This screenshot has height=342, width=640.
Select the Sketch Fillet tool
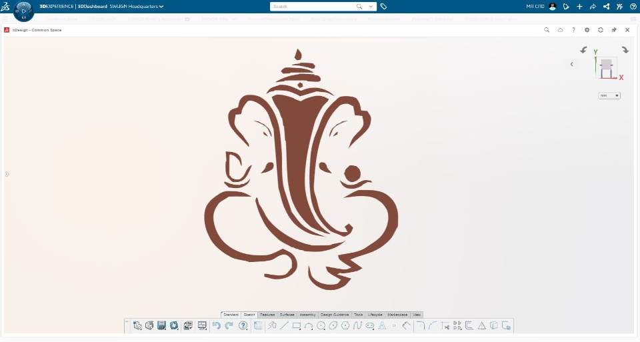(421, 325)
